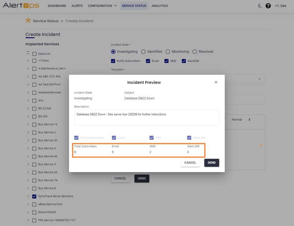
Task: Click the AlertOps logo
Action: pyautogui.click(x=21, y=6)
